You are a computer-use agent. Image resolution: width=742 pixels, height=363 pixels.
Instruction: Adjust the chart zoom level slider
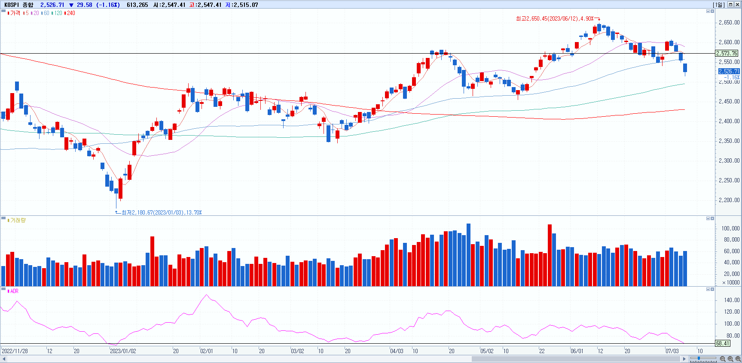tap(699, 358)
